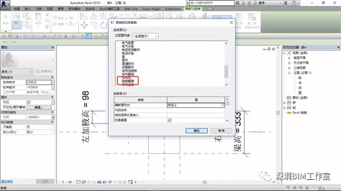Click the sign-in user icon in title bar
Viewport: 341px width, 191px height.
[255, 3]
